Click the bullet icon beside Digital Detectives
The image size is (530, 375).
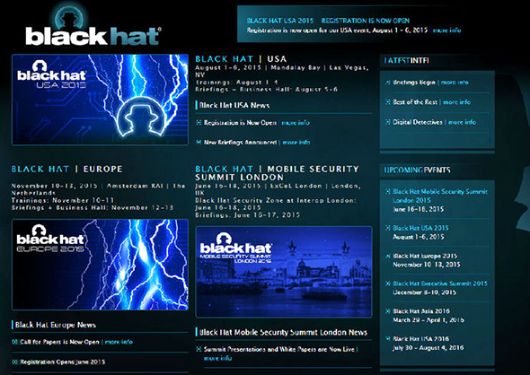[x=388, y=122]
